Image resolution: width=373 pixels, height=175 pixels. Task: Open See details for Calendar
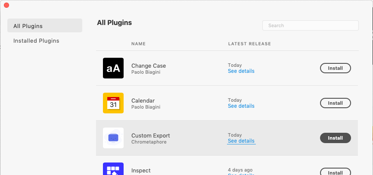pyautogui.click(x=241, y=106)
